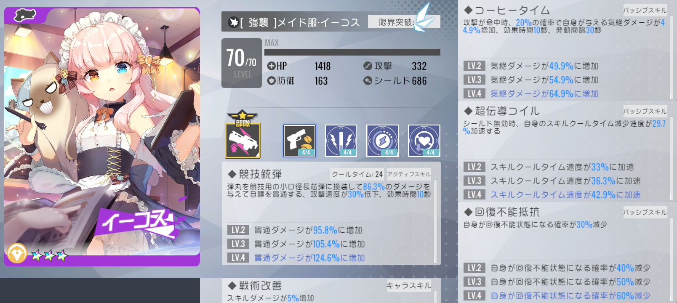Select the 超伝導コイル circular bolt skill icon
This screenshot has height=303, width=677.
coord(382,141)
